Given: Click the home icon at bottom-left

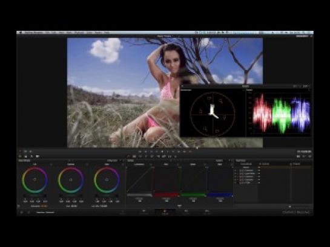Looking at the screenshot, I should (21, 213).
